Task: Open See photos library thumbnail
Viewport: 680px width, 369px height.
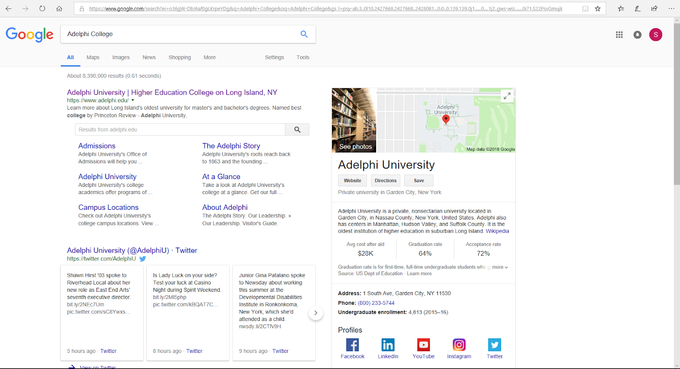Action: coord(354,120)
